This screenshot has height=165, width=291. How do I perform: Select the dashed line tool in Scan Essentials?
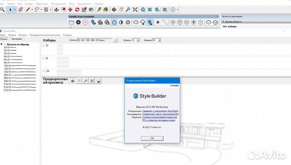(164, 23)
